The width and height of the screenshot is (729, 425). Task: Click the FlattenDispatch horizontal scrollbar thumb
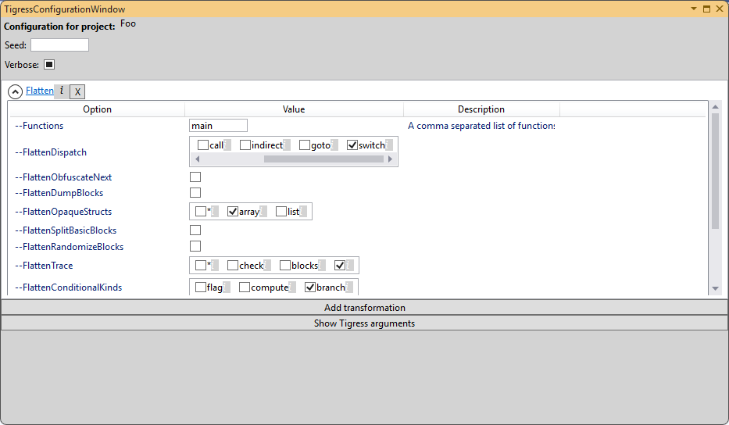pyautogui.click(x=323, y=159)
